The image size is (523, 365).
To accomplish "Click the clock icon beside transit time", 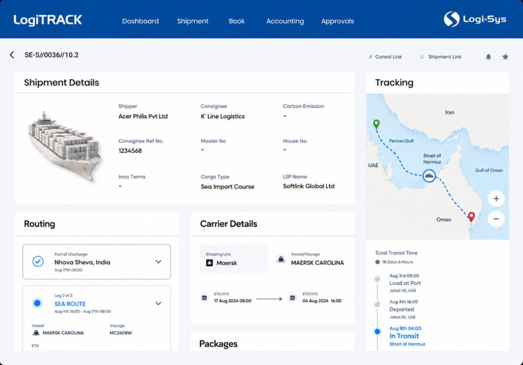I will coord(377,262).
